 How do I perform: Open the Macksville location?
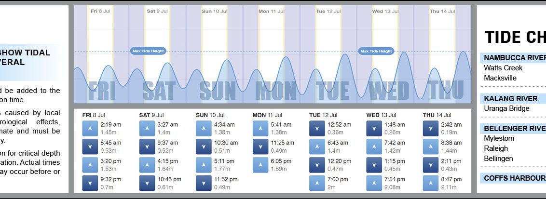coord(500,78)
